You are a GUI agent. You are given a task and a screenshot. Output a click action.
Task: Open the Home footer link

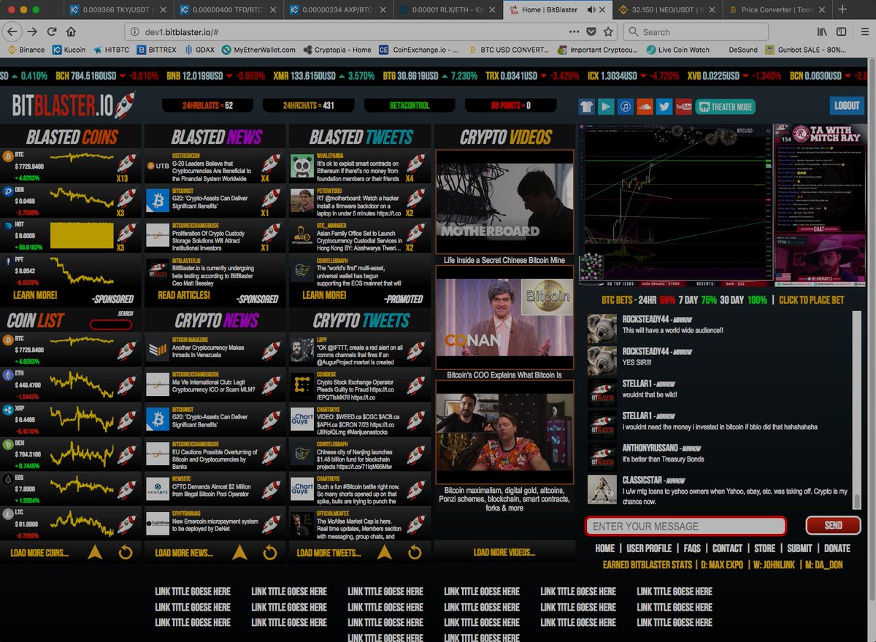(x=604, y=549)
